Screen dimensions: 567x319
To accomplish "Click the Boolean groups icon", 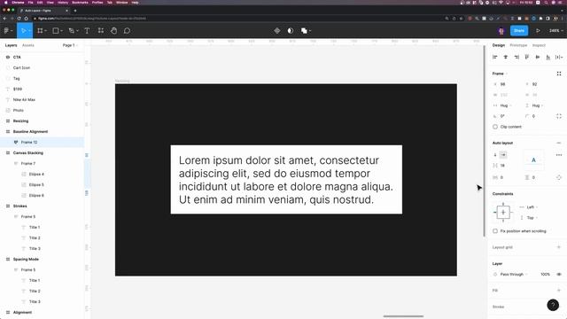I will pos(304,31).
